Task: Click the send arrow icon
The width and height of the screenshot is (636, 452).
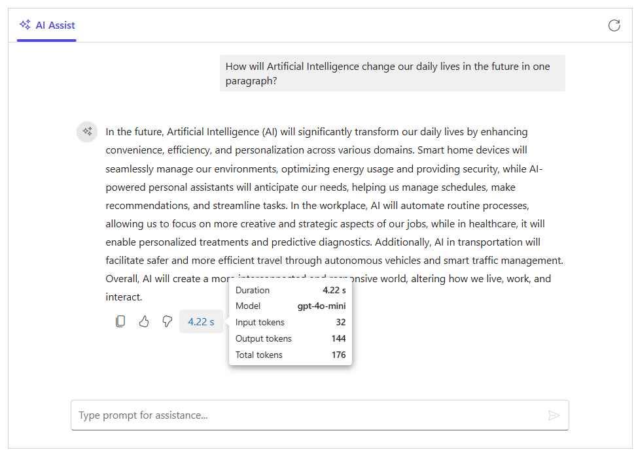Action: pyautogui.click(x=554, y=415)
